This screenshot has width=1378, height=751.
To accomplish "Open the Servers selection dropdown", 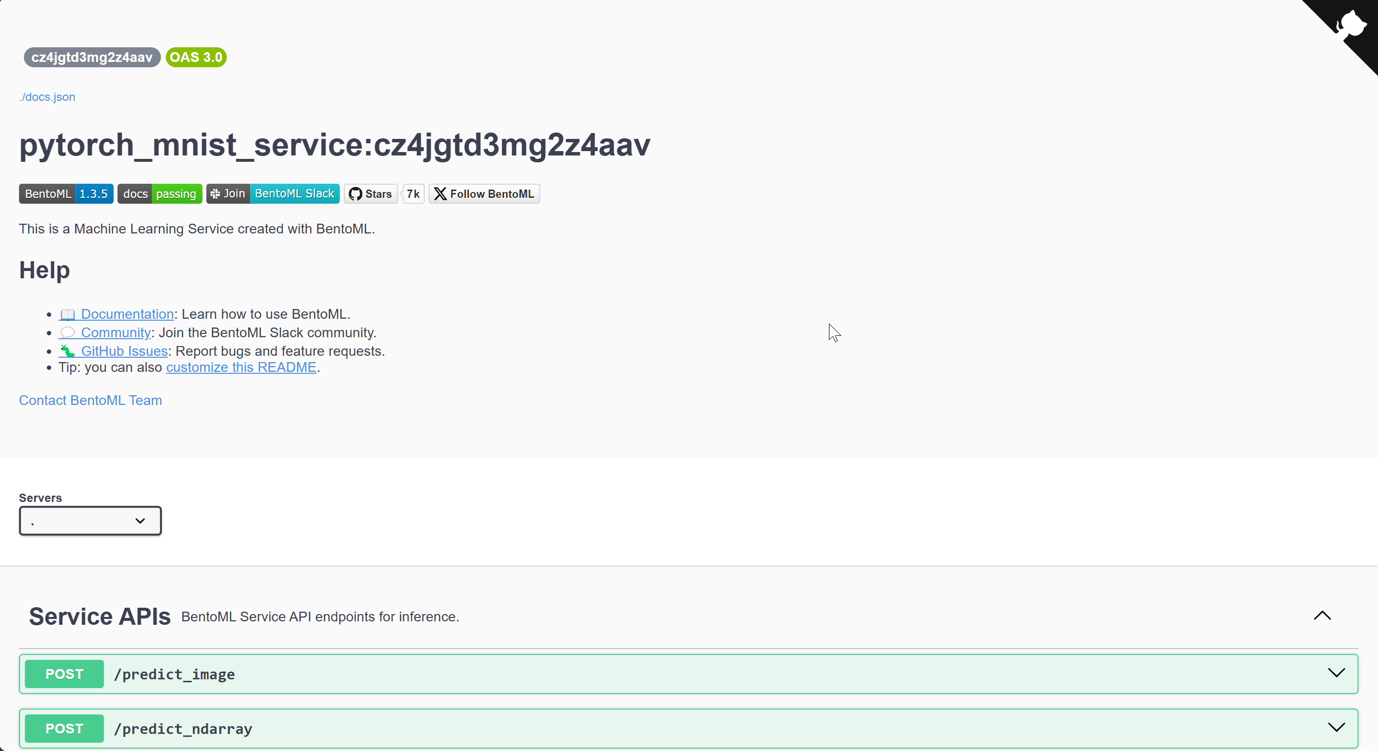I will click(89, 520).
